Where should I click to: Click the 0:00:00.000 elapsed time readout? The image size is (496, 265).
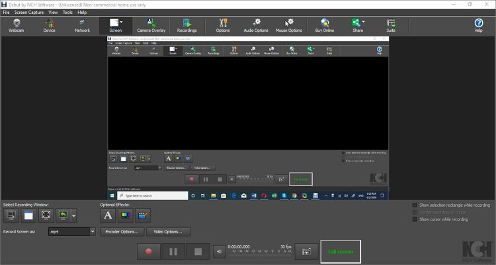[x=239, y=246]
